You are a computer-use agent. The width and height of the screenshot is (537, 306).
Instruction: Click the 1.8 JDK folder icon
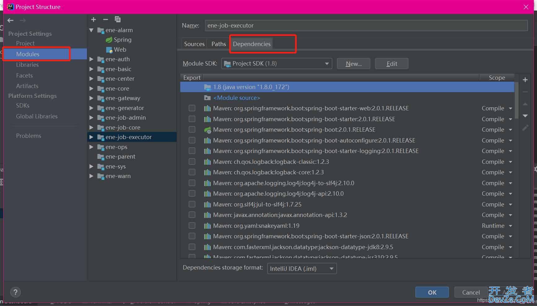point(207,87)
